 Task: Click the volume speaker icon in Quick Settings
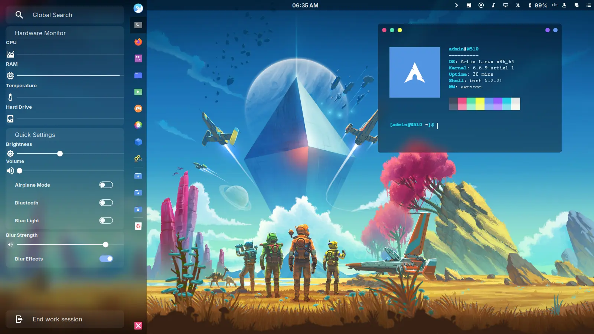pyautogui.click(x=10, y=171)
